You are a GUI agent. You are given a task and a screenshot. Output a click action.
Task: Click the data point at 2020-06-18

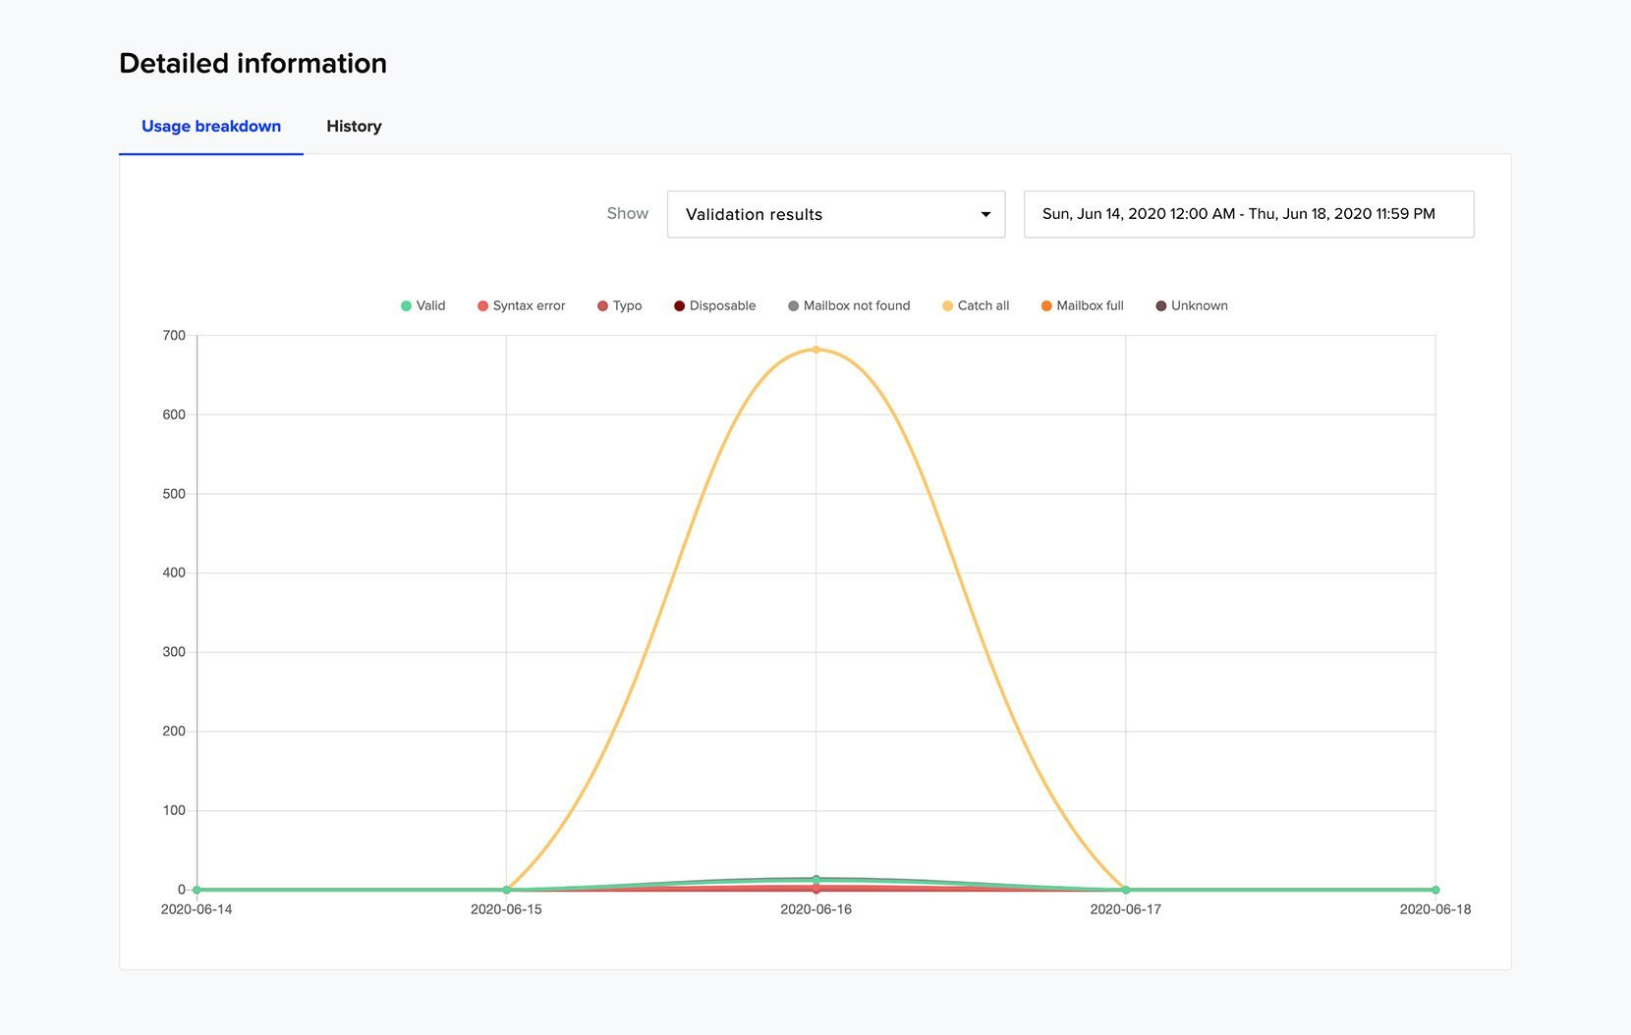click(x=1435, y=890)
